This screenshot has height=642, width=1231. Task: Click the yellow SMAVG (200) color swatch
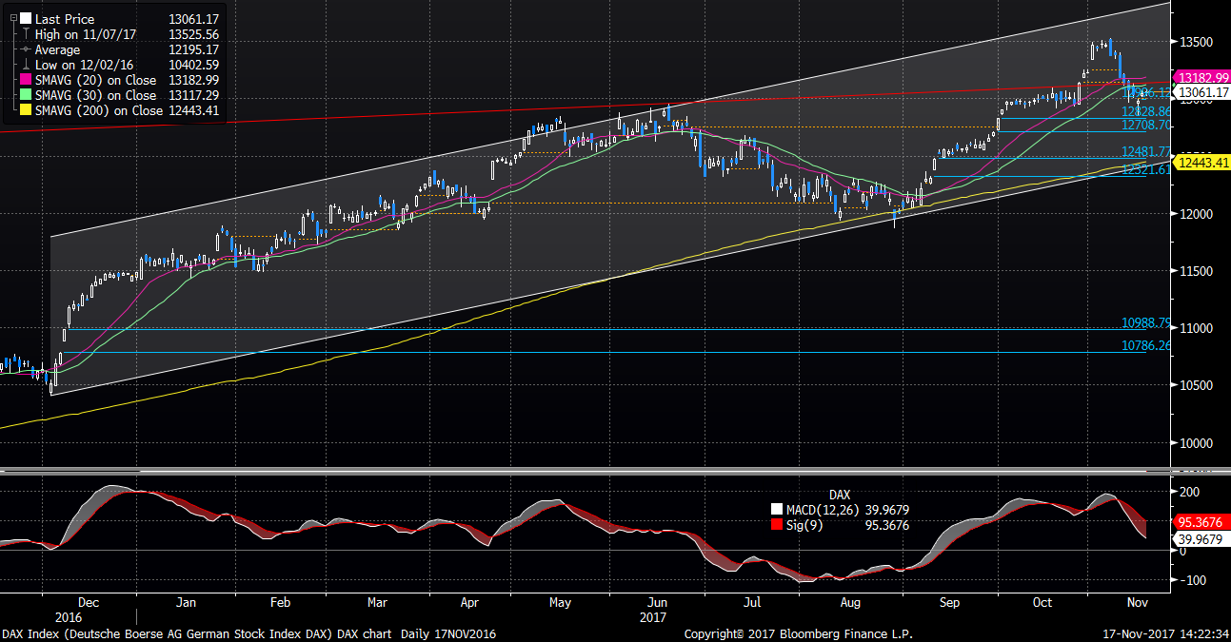click(x=25, y=110)
